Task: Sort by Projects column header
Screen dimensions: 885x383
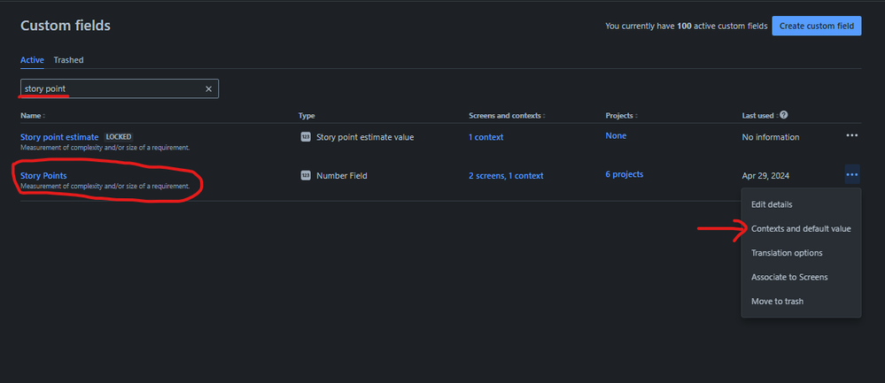Action: 621,116
